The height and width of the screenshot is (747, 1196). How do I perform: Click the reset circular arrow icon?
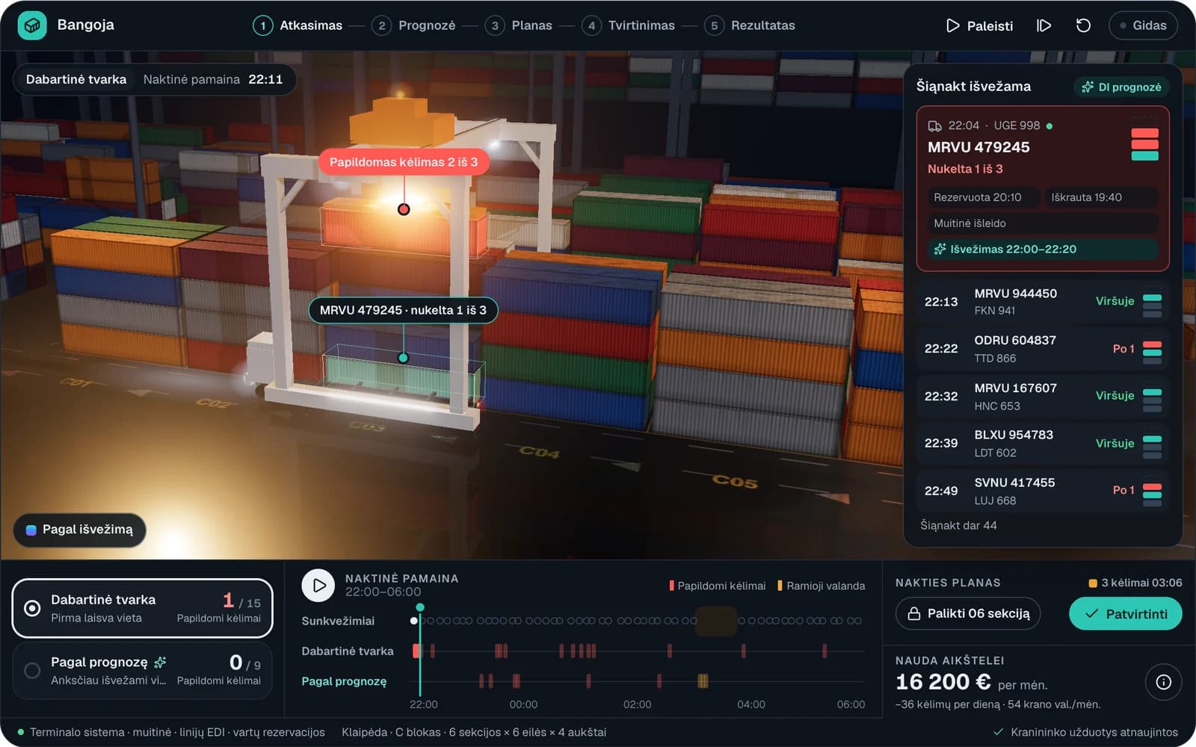pos(1083,25)
